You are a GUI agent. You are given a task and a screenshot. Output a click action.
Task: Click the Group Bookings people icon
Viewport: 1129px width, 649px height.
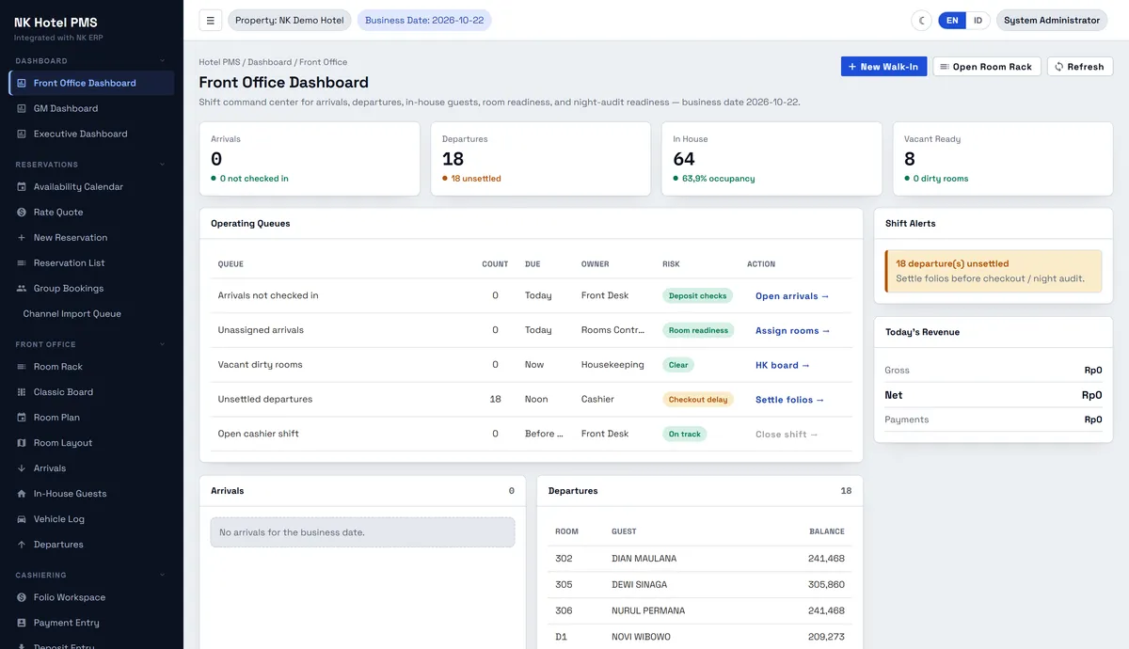point(22,288)
